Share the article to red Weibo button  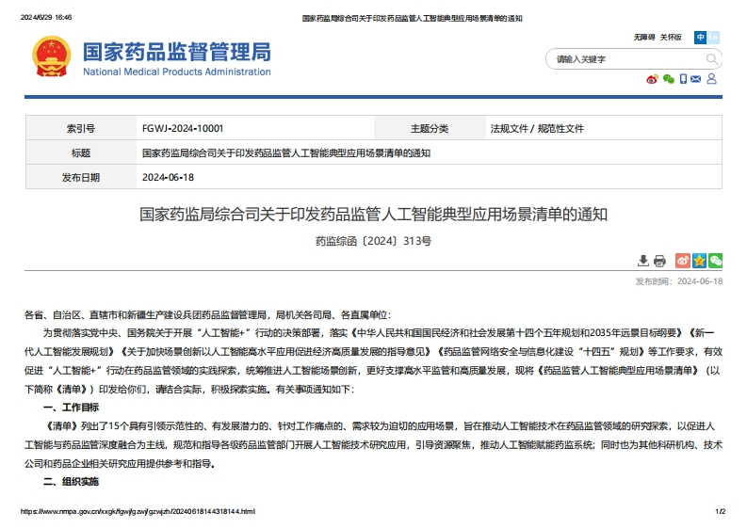click(684, 261)
